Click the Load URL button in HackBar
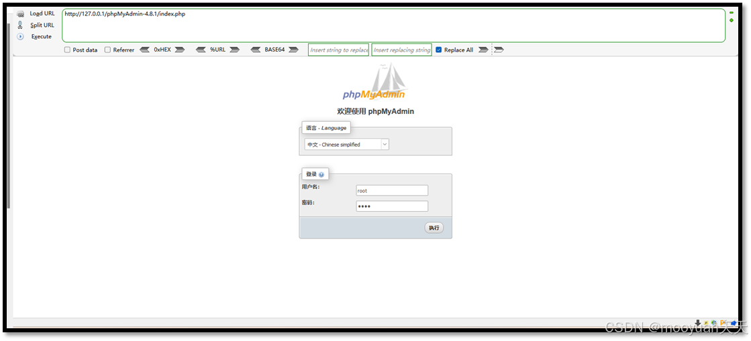 (36, 13)
